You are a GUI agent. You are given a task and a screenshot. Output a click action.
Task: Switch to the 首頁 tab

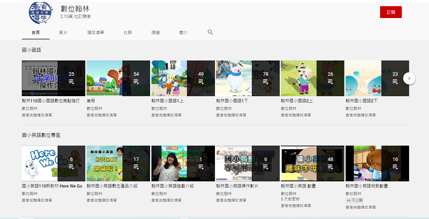point(36,33)
